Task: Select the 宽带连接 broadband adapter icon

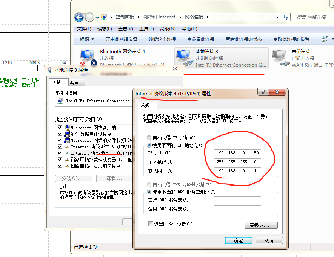Action: pyautogui.click(x=279, y=57)
